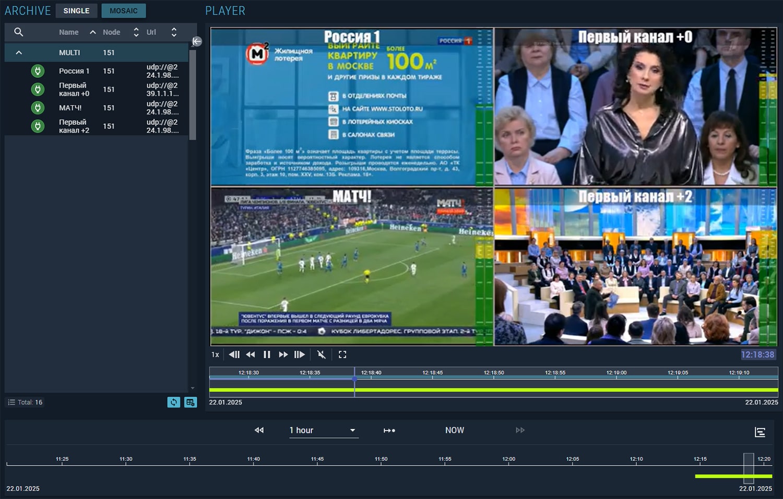Select the МАТЧ! channel row
783x499 pixels.
[x=97, y=108]
